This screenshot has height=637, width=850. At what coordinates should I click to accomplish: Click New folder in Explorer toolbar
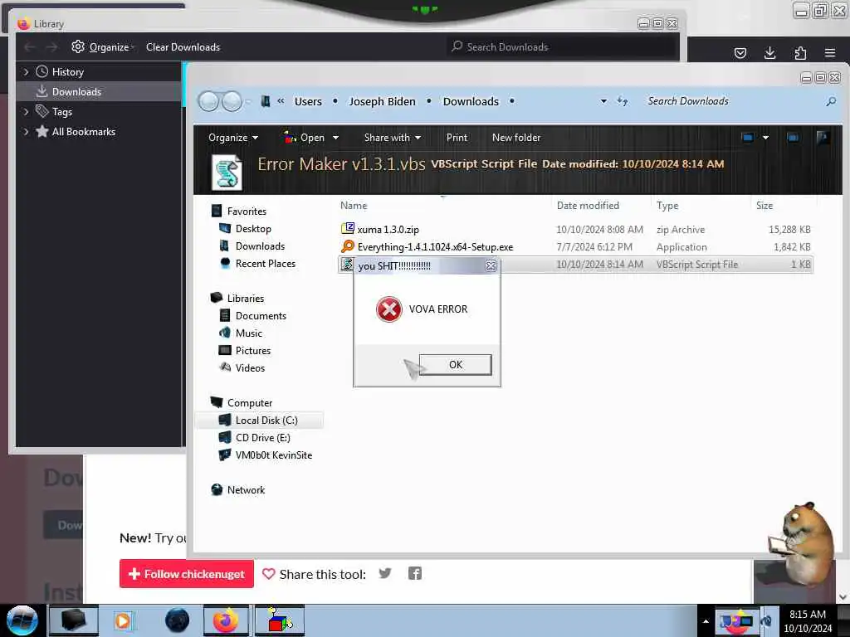516,138
